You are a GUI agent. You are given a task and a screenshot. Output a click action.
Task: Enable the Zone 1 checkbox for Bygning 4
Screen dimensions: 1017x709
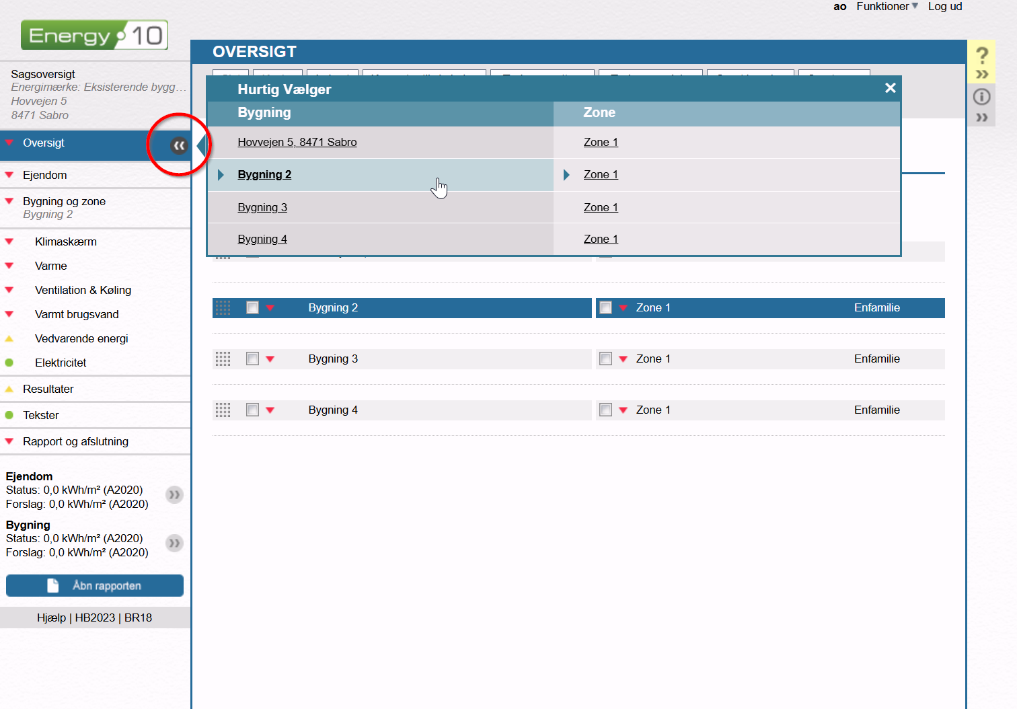605,410
